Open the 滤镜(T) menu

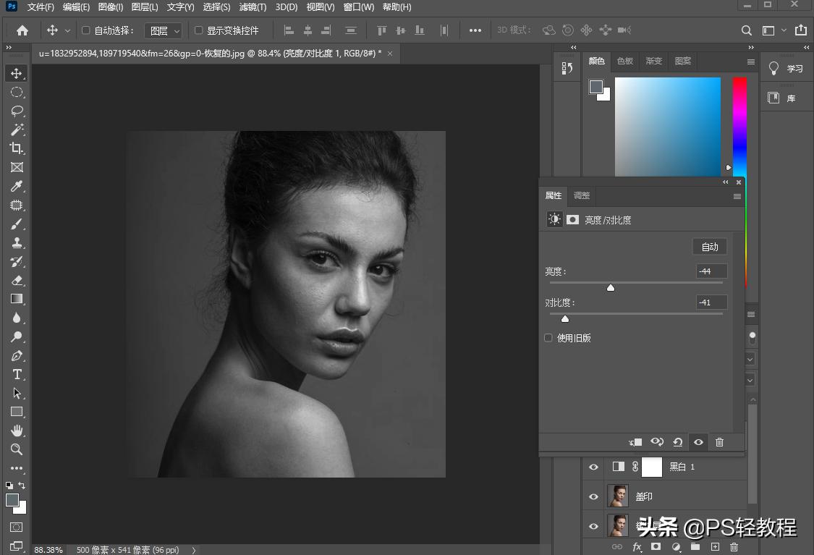click(x=252, y=7)
